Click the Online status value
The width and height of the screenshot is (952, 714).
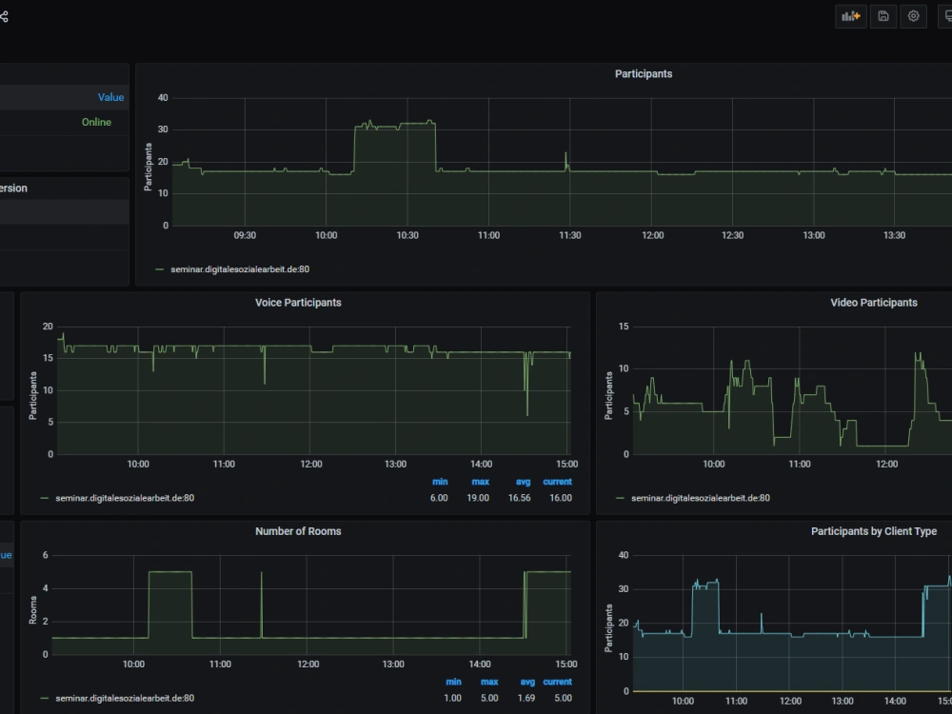pyautogui.click(x=96, y=122)
